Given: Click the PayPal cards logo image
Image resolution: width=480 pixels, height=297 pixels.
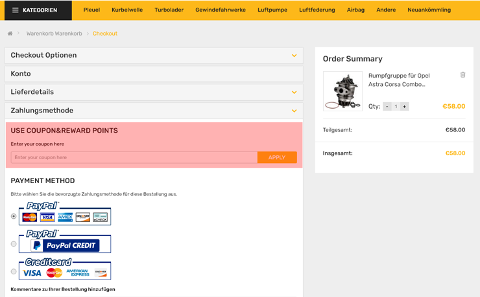Looking at the screenshot, I should 65,214.
